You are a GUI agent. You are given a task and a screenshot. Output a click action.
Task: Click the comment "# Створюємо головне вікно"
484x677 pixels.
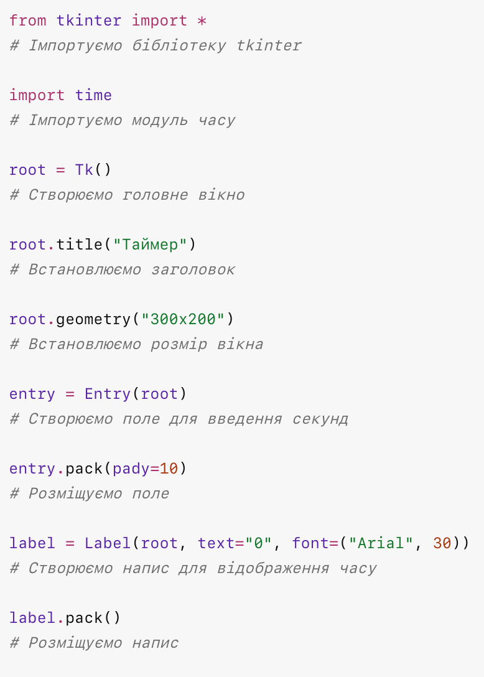[x=127, y=195]
